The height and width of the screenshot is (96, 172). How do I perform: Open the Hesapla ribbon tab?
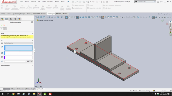(x=23, y=14)
